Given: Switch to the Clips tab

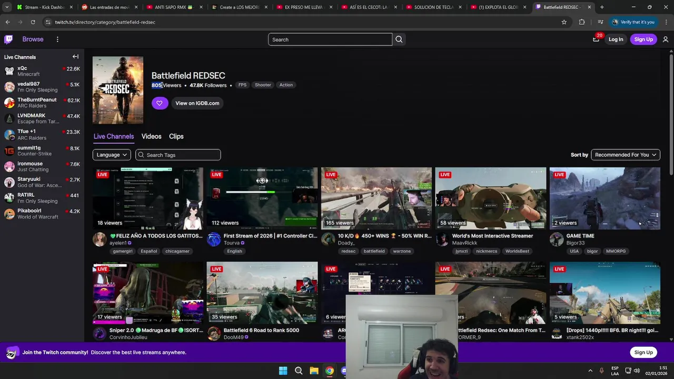Looking at the screenshot, I should pyautogui.click(x=176, y=136).
